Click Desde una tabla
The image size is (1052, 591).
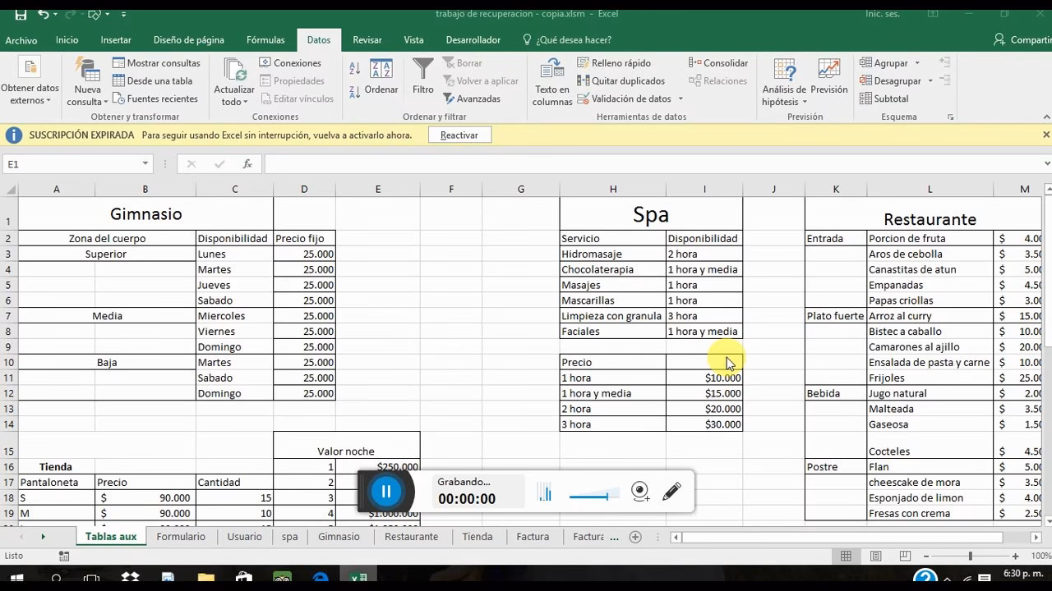[x=152, y=81]
